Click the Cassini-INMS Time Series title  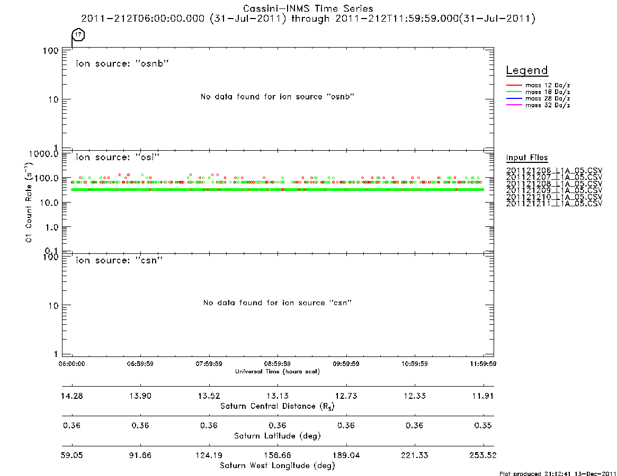pyautogui.click(x=308, y=8)
